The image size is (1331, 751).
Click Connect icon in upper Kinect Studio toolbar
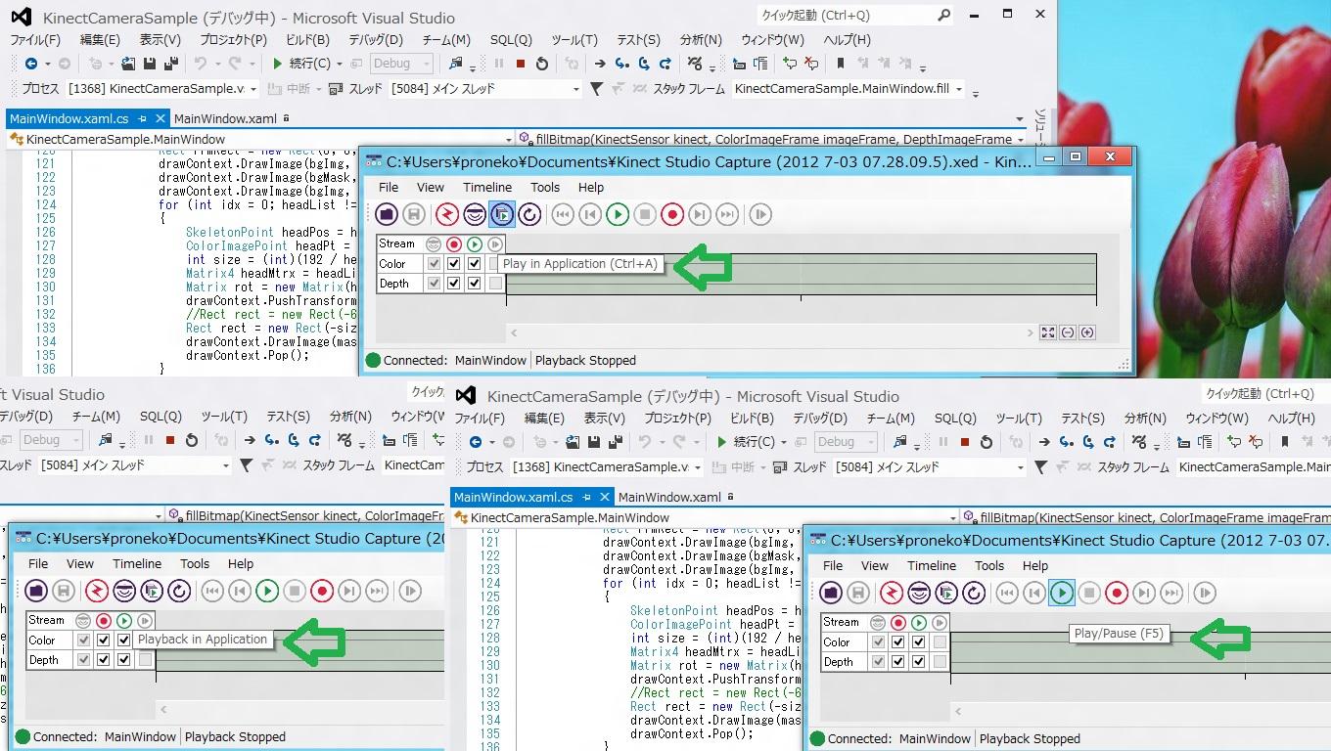(x=446, y=214)
